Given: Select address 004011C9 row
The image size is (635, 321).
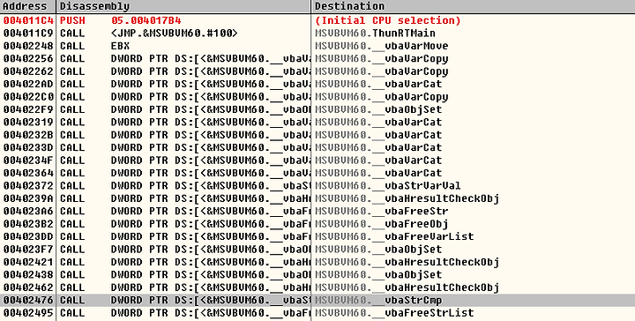Looking at the screenshot, I should point(28,34).
